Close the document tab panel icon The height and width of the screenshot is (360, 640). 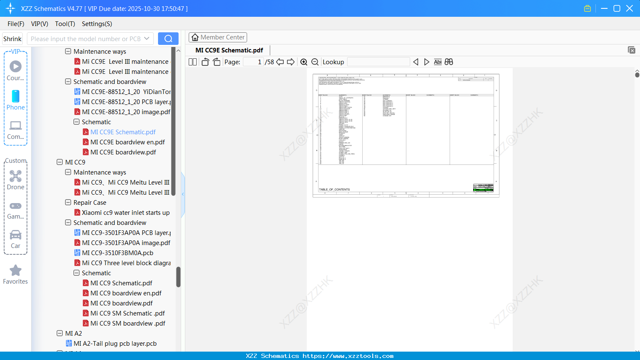point(632,50)
